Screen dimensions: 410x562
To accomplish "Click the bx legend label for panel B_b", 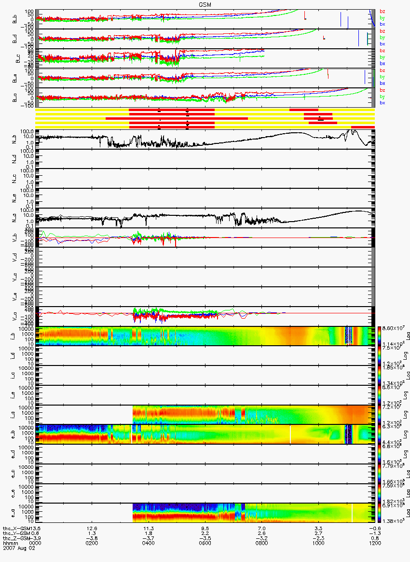I will (x=382, y=24).
